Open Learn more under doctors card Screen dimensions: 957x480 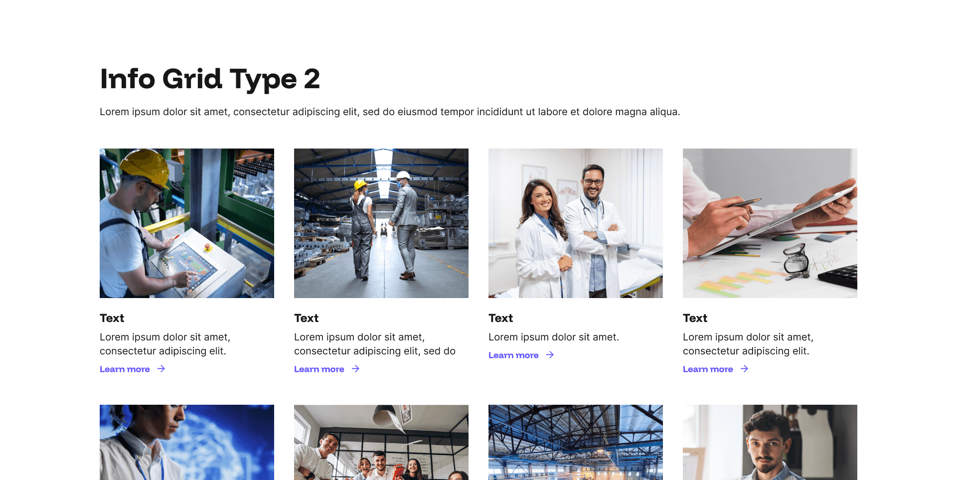pos(513,355)
